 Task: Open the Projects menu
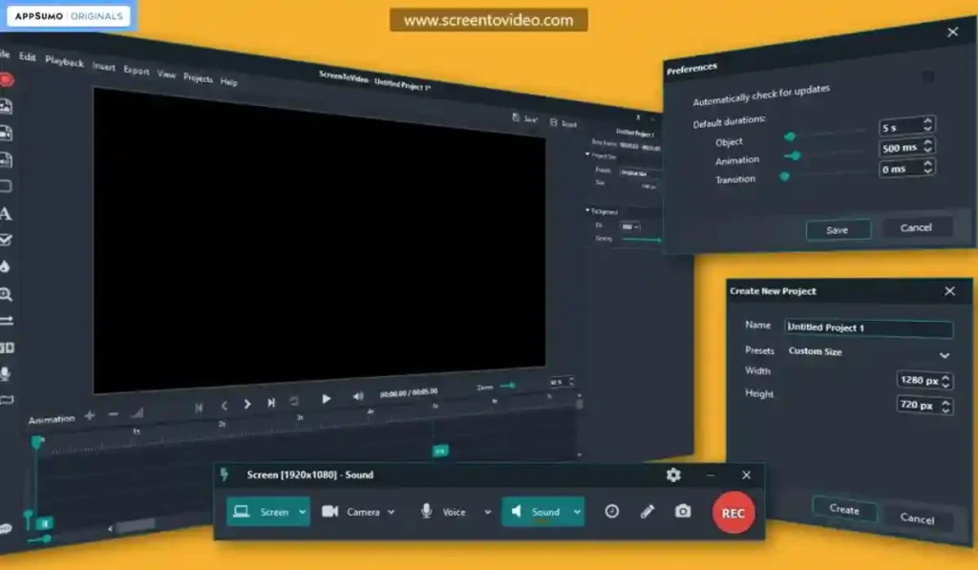click(x=198, y=77)
